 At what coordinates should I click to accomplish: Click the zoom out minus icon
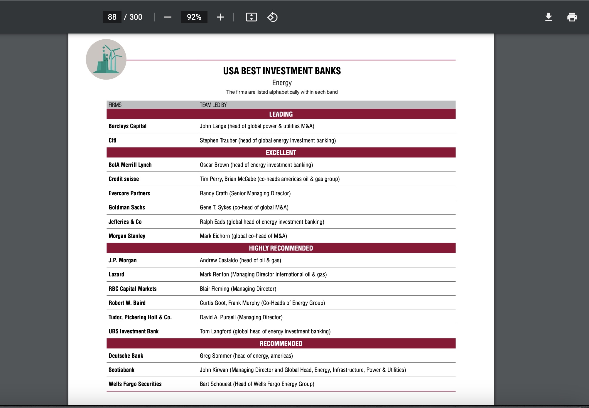click(x=168, y=17)
